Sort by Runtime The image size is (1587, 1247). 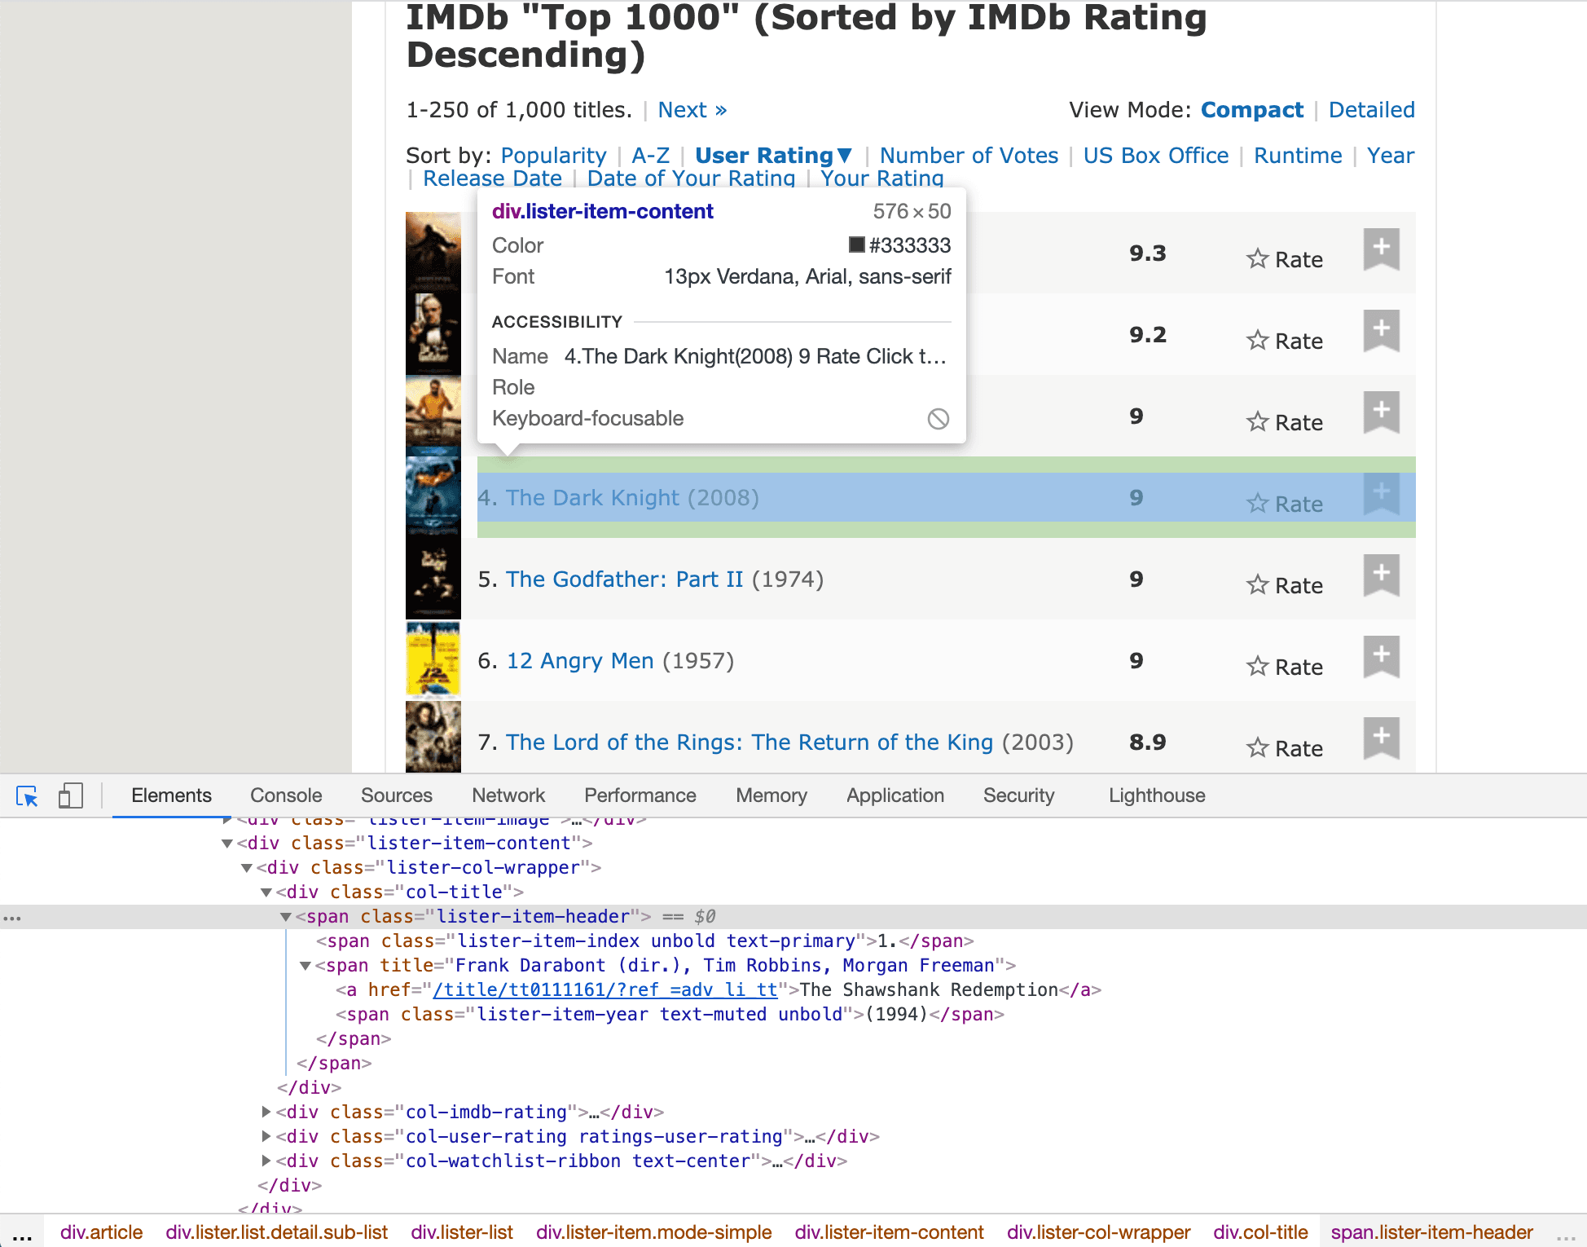1298,156
